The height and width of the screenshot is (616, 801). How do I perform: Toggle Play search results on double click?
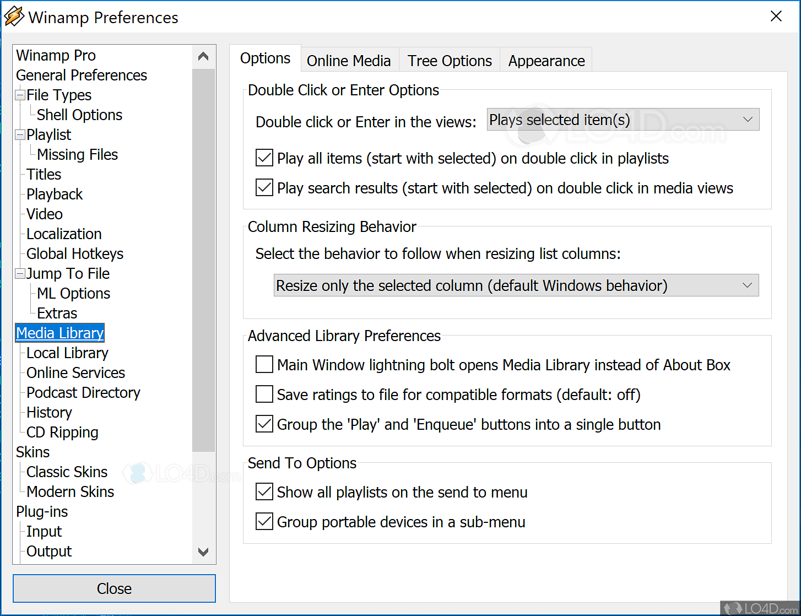(x=264, y=188)
